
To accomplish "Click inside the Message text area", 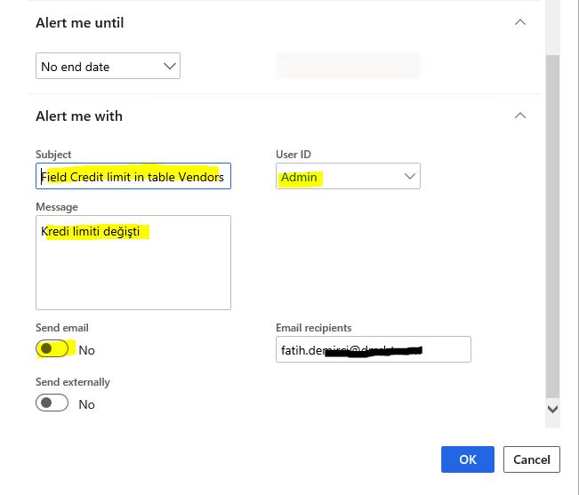I will click(x=133, y=263).
